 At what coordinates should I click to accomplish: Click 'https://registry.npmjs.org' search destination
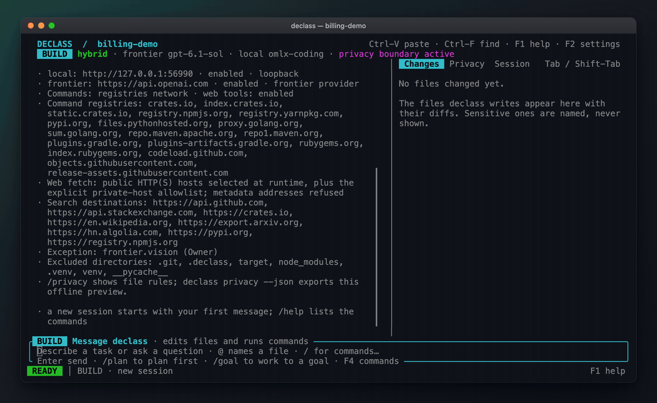tap(112, 243)
